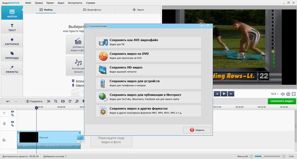Choose Сохранить видео для устройств
297x159 pixels.
pyautogui.click(x=148, y=84)
